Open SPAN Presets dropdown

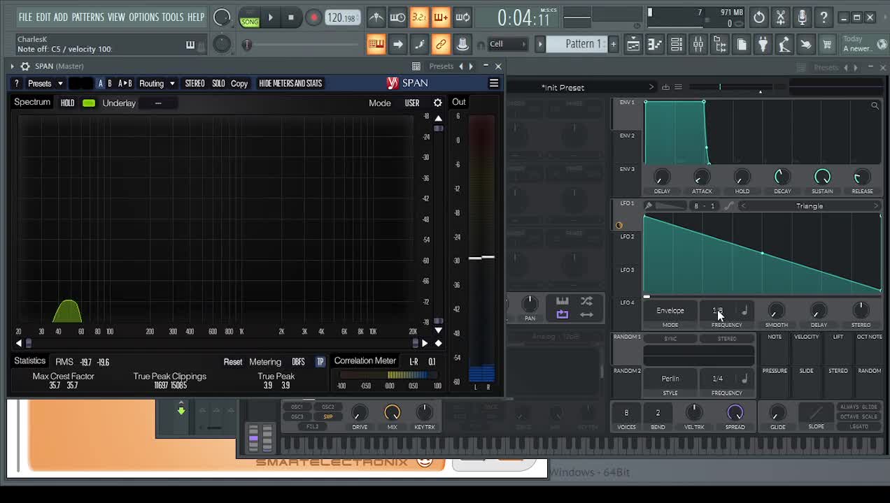pos(45,83)
